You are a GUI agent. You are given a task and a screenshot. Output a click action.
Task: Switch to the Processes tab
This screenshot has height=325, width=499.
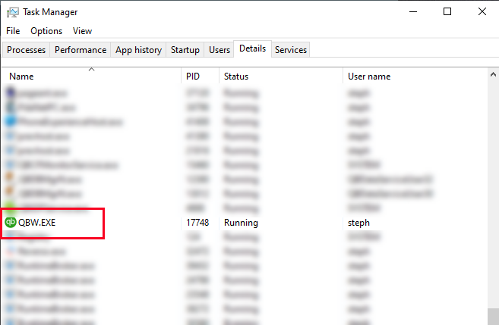click(x=27, y=50)
